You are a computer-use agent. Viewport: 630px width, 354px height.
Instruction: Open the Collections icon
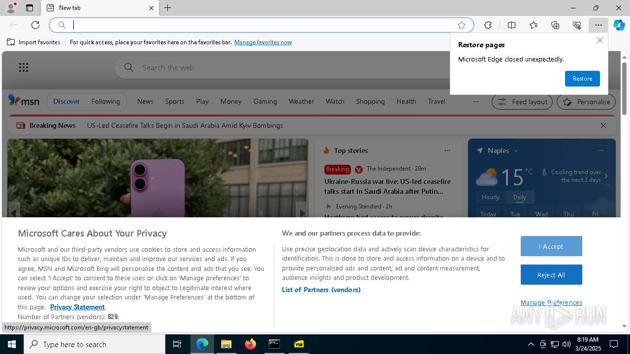(x=555, y=25)
